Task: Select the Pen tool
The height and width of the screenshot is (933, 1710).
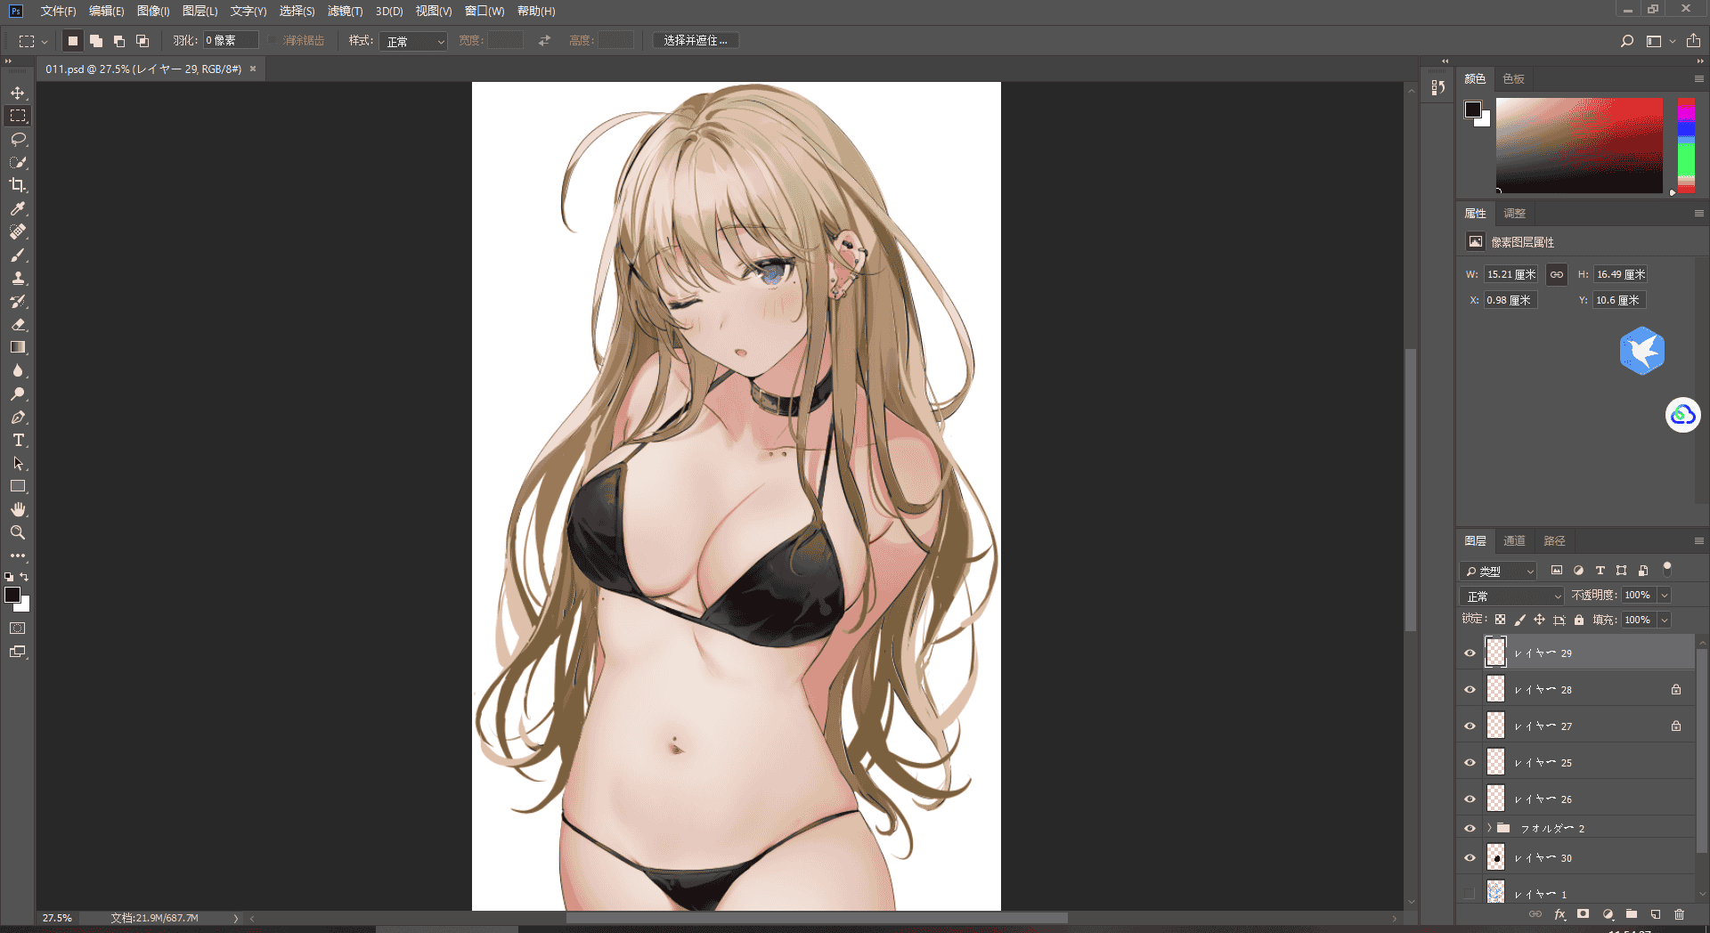Action: (x=18, y=417)
